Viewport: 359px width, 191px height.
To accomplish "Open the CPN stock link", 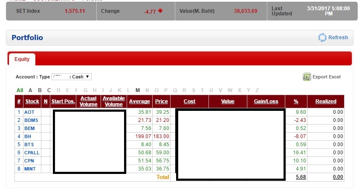I will click(x=29, y=161).
